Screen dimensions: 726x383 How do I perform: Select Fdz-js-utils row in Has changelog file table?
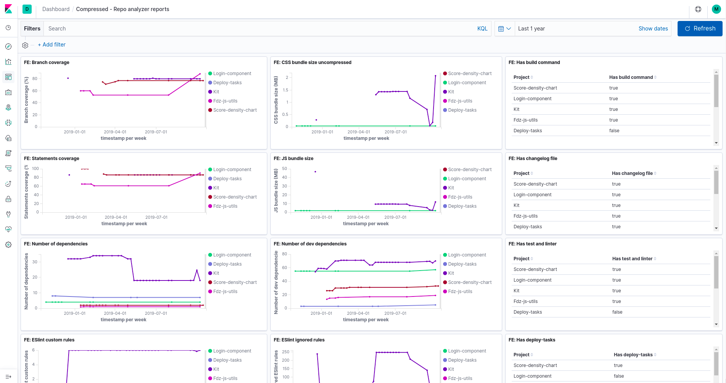[612, 216]
